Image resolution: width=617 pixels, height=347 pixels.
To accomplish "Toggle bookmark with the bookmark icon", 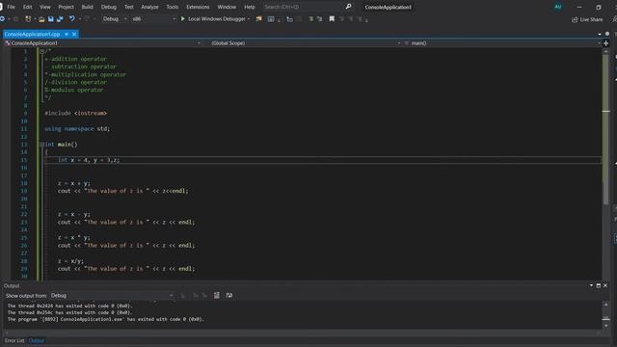I will click(x=332, y=19).
